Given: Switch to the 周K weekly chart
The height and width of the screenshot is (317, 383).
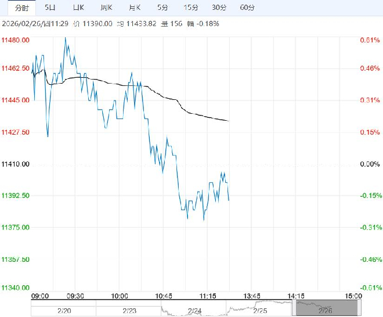Looking at the screenshot, I should (106, 8).
